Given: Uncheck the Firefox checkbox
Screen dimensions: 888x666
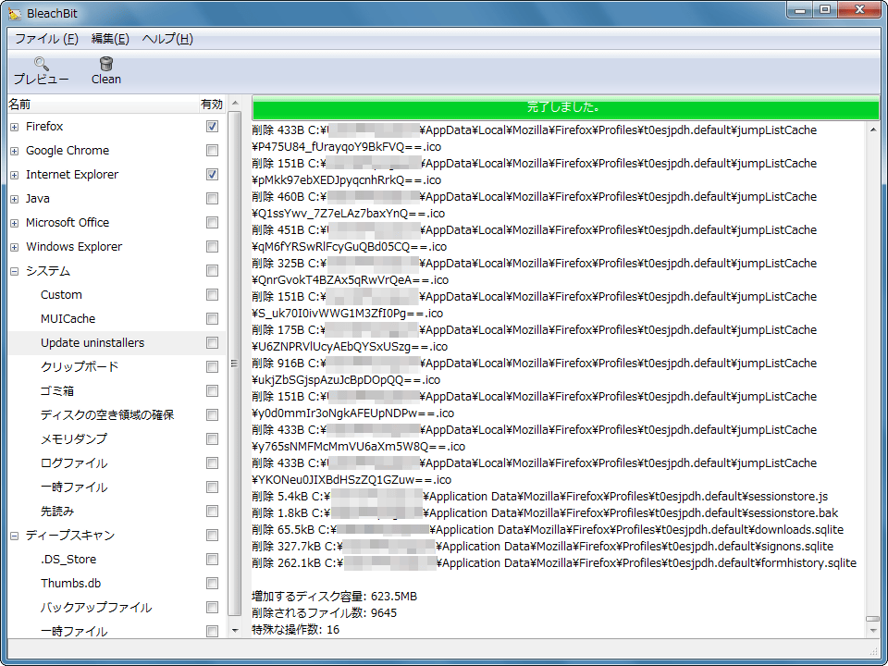Looking at the screenshot, I should pyautogui.click(x=213, y=127).
